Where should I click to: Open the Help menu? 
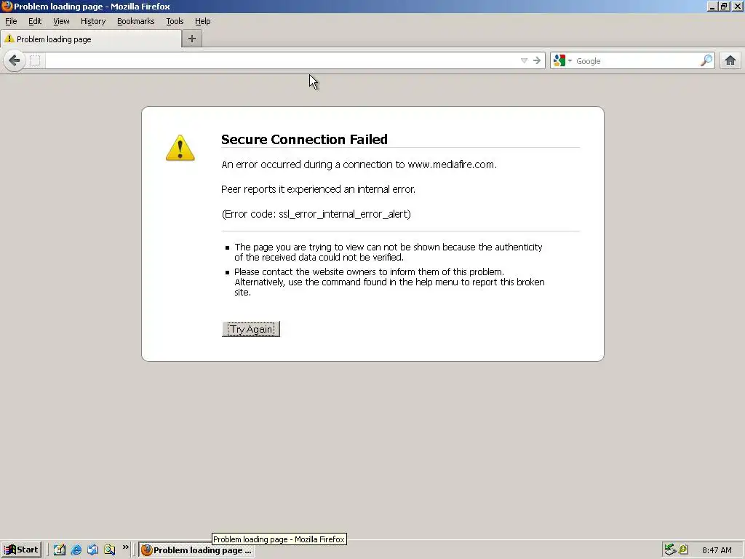[x=202, y=21]
